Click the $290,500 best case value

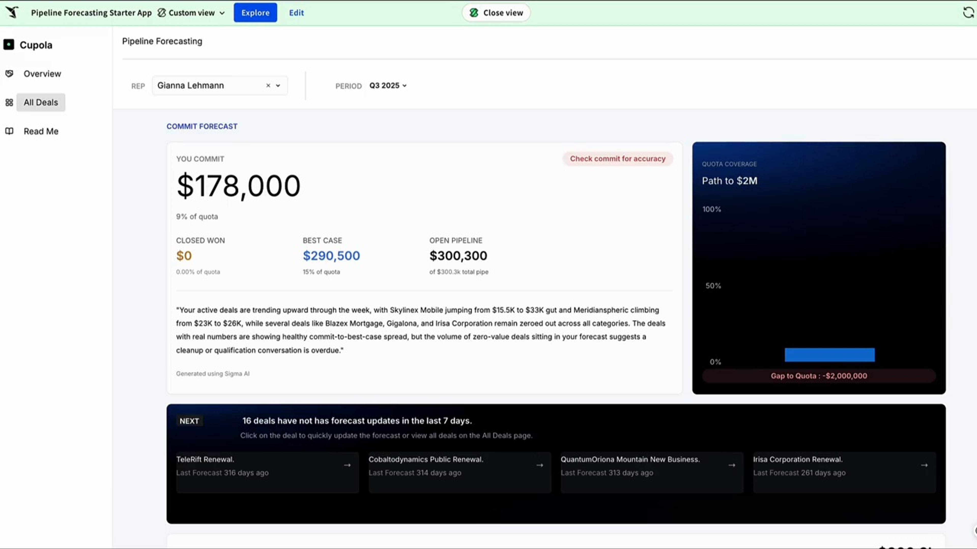[331, 256]
